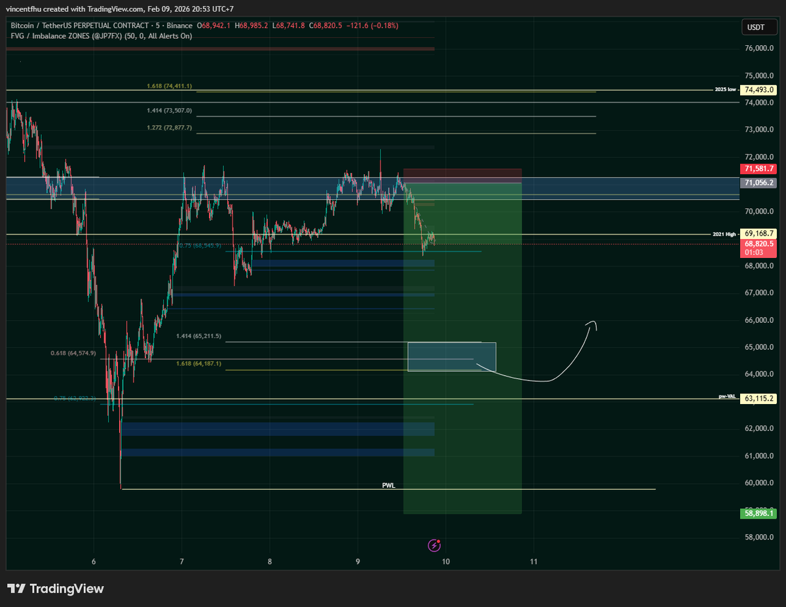This screenshot has width=786, height=607.
Task: Click date 10 on the time axis
Action: point(445,562)
